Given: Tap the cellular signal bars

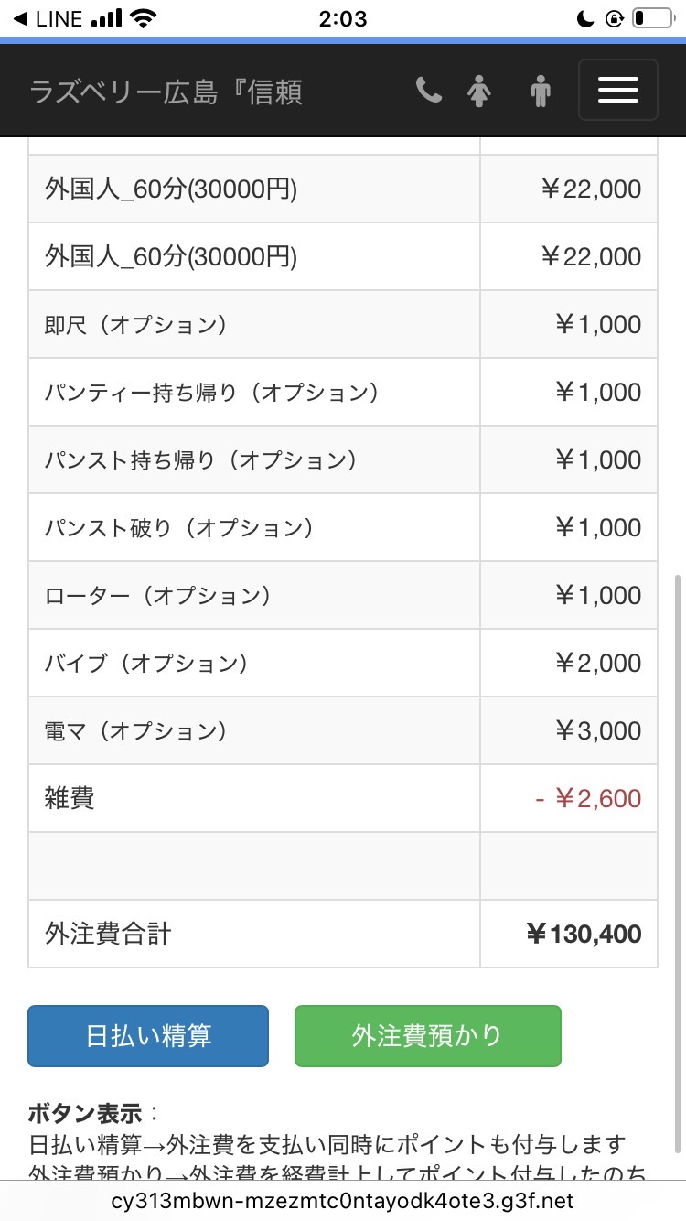Looking at the screenshot, I should tap(107, 18).
